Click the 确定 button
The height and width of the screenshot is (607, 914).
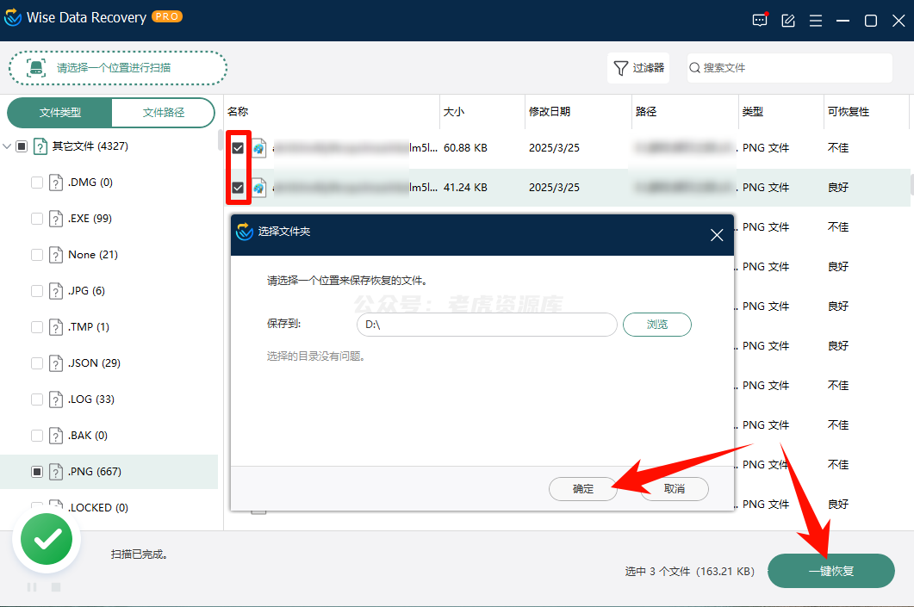point(583,489)
